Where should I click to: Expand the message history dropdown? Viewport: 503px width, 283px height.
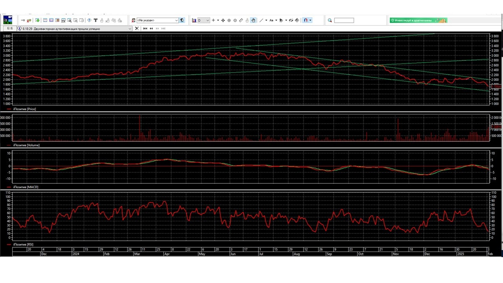(x=130, y=29)
